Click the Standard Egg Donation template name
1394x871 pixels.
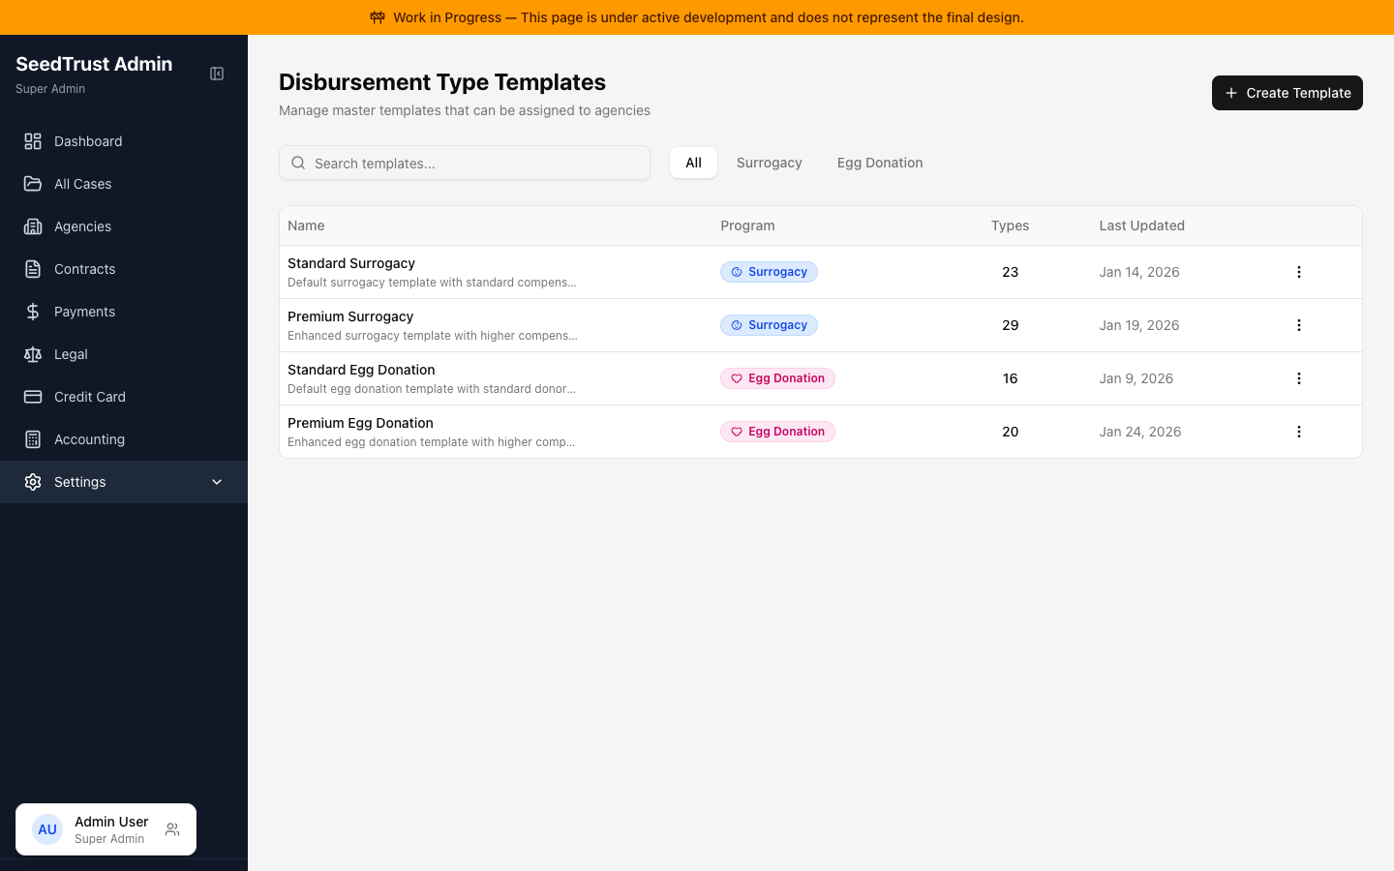tap(361, 370)
